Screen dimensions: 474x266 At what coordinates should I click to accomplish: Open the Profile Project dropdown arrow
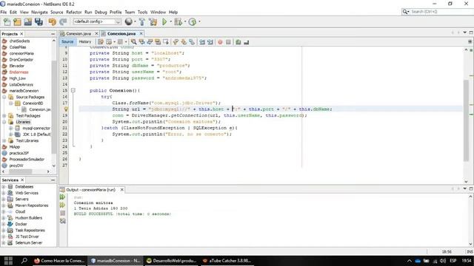click(x=199, y=21)
